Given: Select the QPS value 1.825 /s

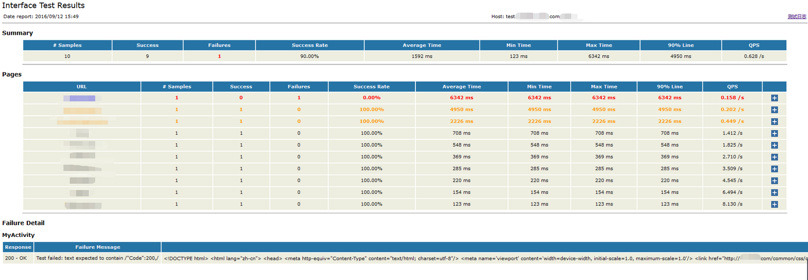Looking at the screenshot, I should point(732,145).
